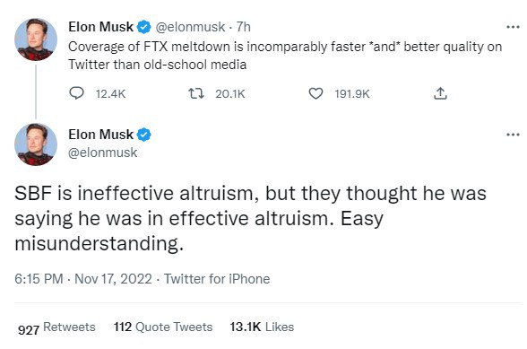The height and width of the screenshot is (349, 527).
Task: Share the FTX meltdown tweet
Action: point(440,93)
